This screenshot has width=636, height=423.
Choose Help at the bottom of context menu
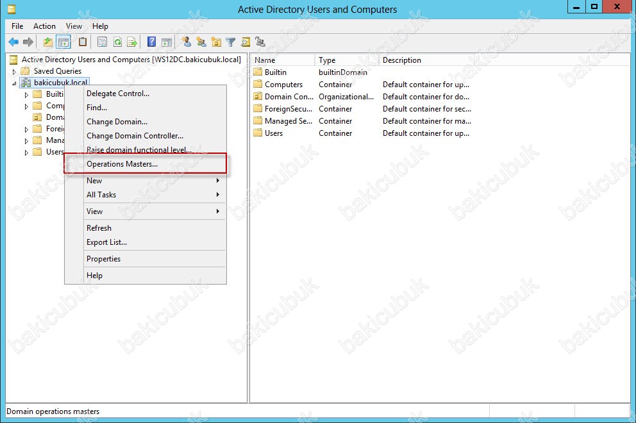[x=146, y=276]
